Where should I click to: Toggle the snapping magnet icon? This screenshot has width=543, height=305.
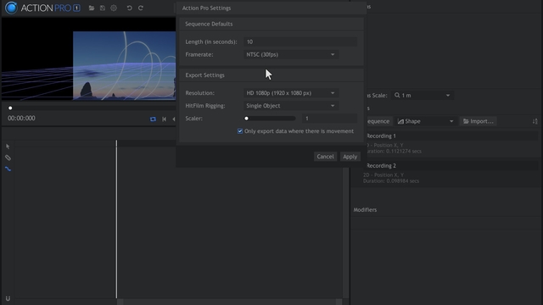(8, 298)
